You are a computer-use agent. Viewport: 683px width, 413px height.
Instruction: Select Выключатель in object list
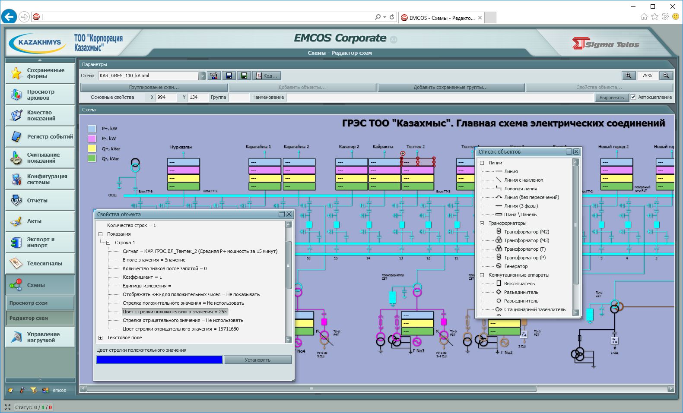tap(519, 284)
